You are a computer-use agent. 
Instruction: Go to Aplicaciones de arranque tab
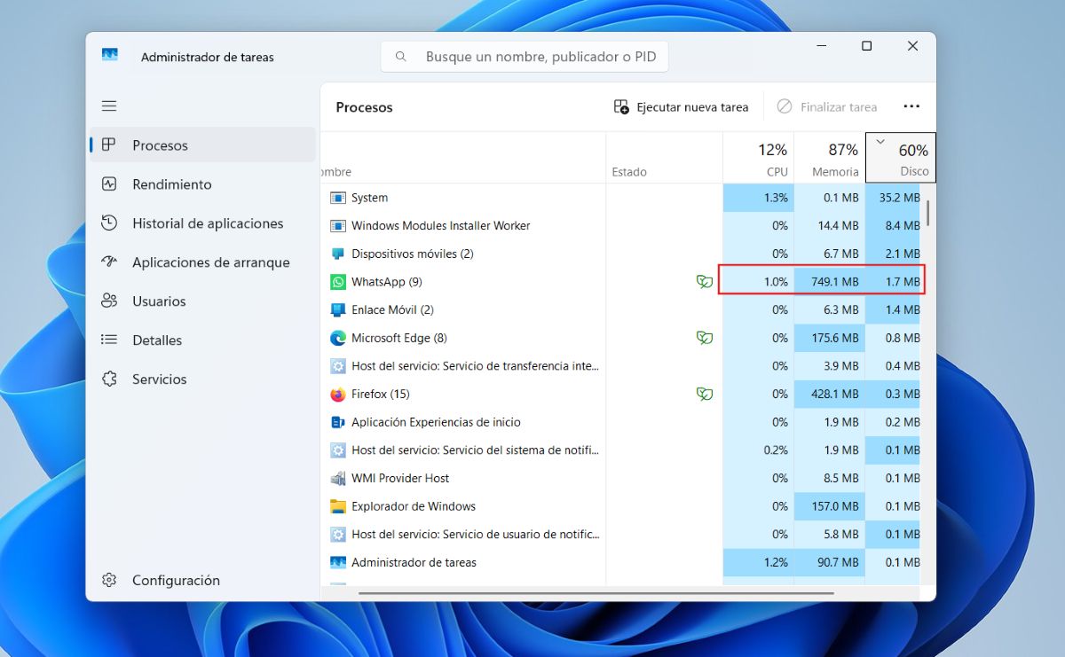point(203,262)
